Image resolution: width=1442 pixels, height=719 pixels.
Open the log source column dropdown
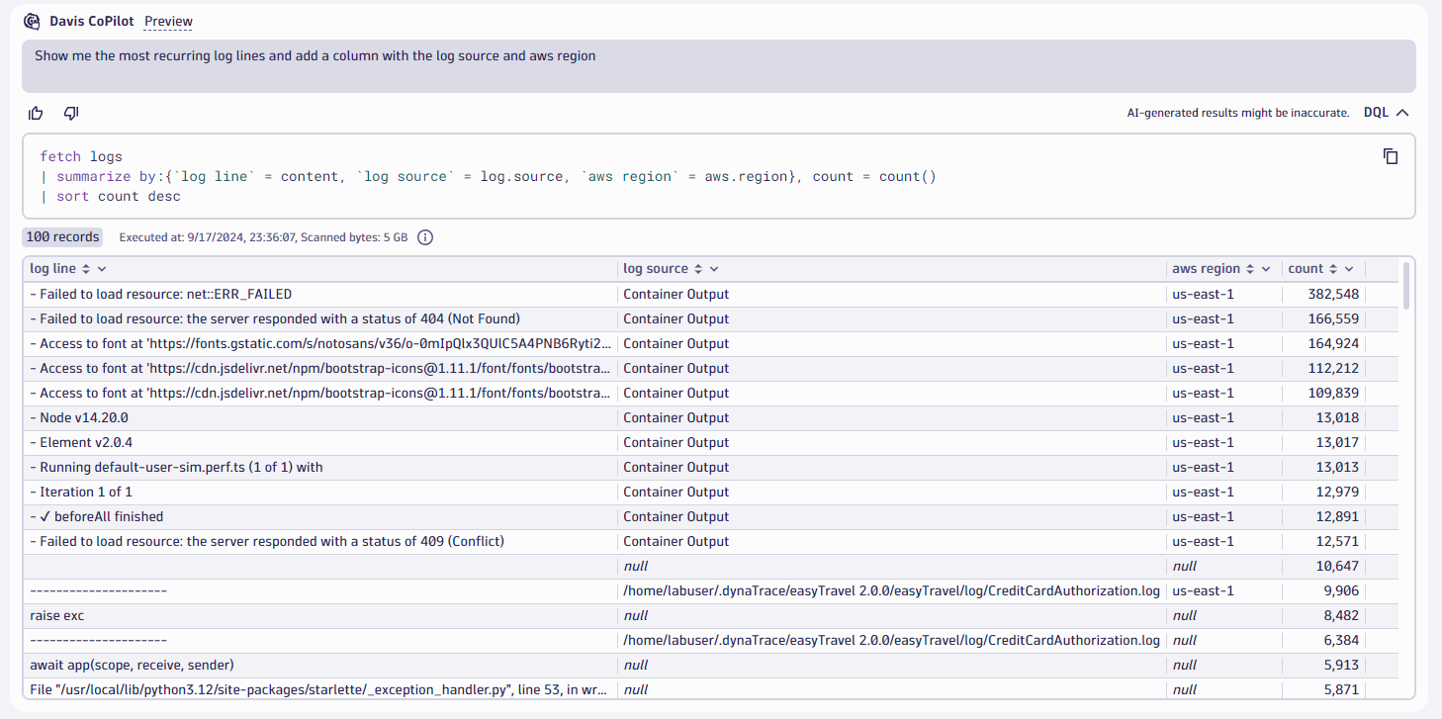[715, 268]
